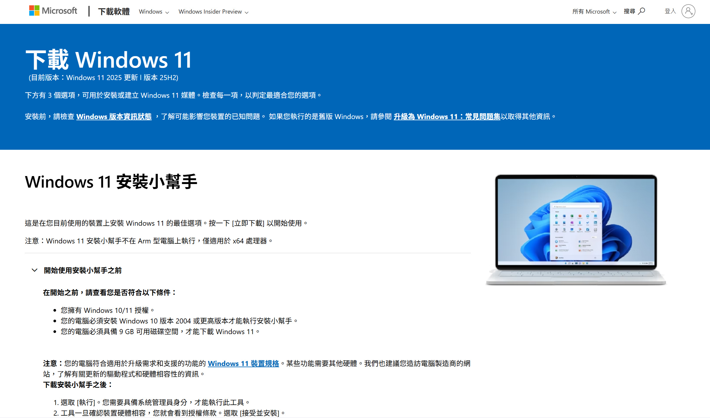Open Windows 11 裝置規格 link

tap(243, 364)
